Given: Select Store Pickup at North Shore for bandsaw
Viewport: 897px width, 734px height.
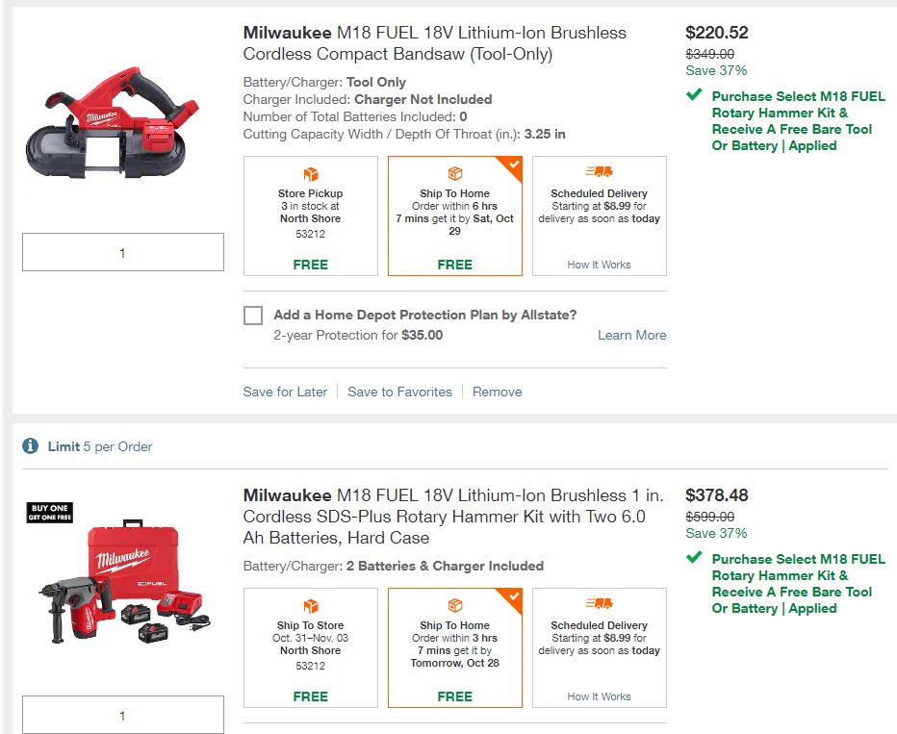Looking at the screenshot, I should pyautogui.click(x=311, y=216).
